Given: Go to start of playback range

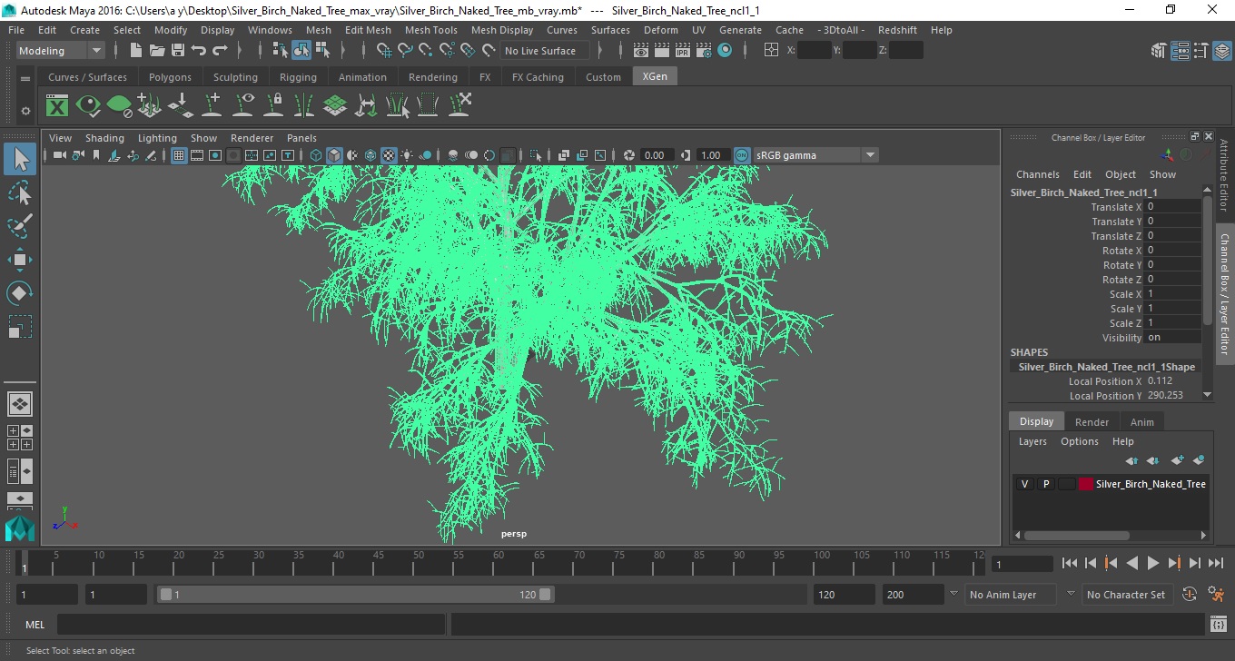Looking at the screenshot, I should 1069,564.
